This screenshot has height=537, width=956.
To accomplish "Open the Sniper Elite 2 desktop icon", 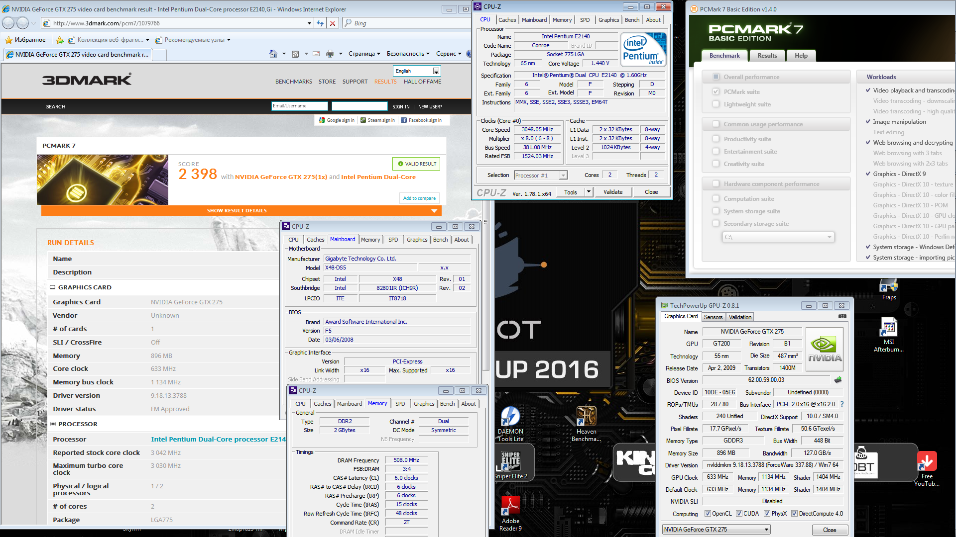I will [510, 465].
